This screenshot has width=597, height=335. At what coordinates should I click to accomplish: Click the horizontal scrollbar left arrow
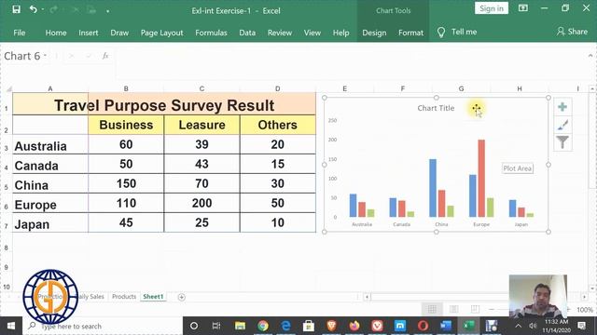[x=367, y=297]
